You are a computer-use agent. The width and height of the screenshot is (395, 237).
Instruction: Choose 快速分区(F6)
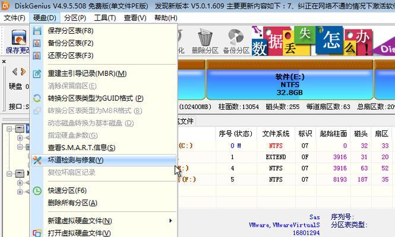[104, 191]
